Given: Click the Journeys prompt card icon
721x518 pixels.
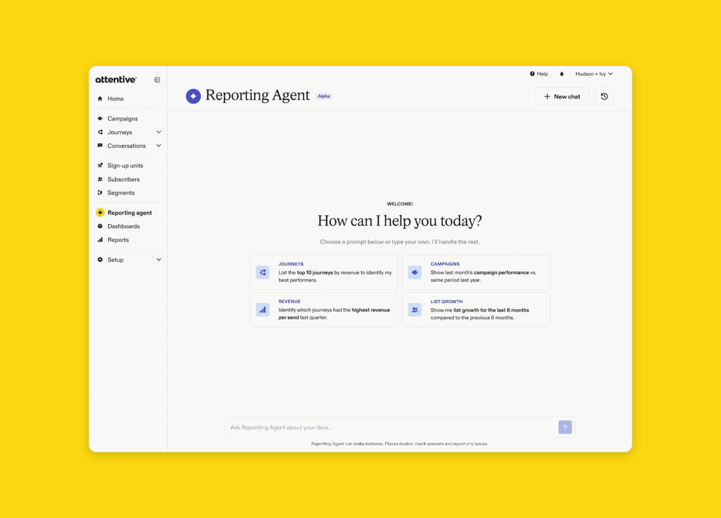Looking at the screenshot, I should point(263,272).
